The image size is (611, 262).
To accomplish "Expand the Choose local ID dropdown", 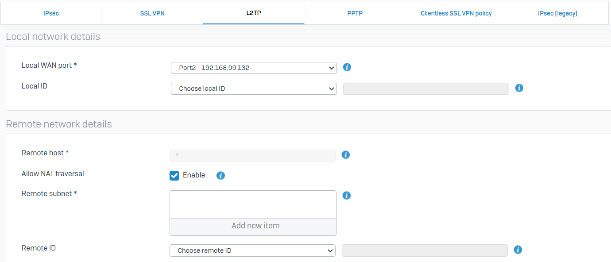I will (254, 89).
